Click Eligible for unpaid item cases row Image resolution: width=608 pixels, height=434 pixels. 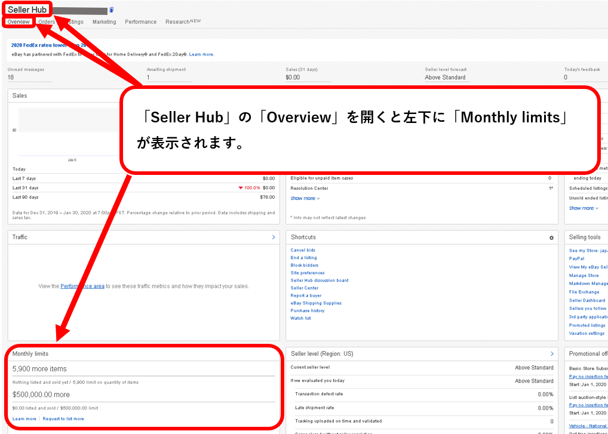point(421,178)
